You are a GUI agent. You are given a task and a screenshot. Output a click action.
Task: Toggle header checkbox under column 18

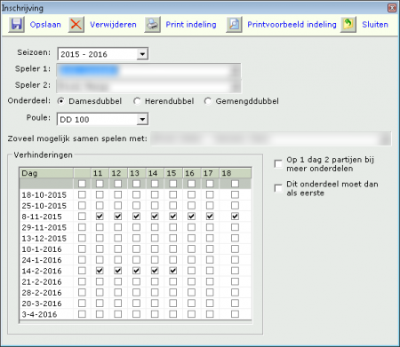click(235, 184)
